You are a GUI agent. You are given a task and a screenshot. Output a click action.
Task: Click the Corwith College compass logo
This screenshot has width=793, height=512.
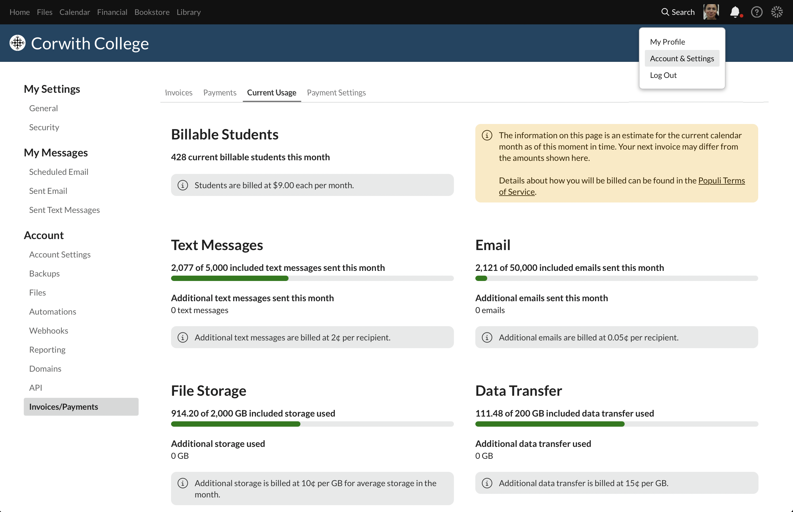pos(17,43)
